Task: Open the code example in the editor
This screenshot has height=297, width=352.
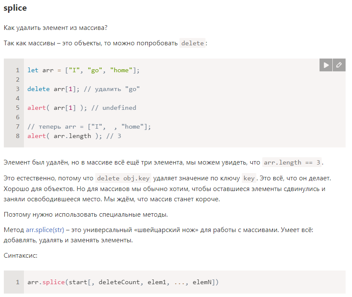Action: pyautogui.click(x=339, y=65)
